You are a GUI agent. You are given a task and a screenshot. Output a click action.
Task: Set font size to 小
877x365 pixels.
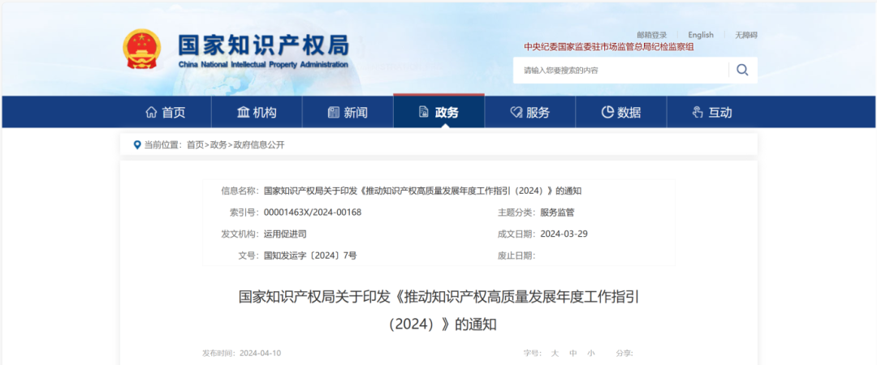click(591, 354)
